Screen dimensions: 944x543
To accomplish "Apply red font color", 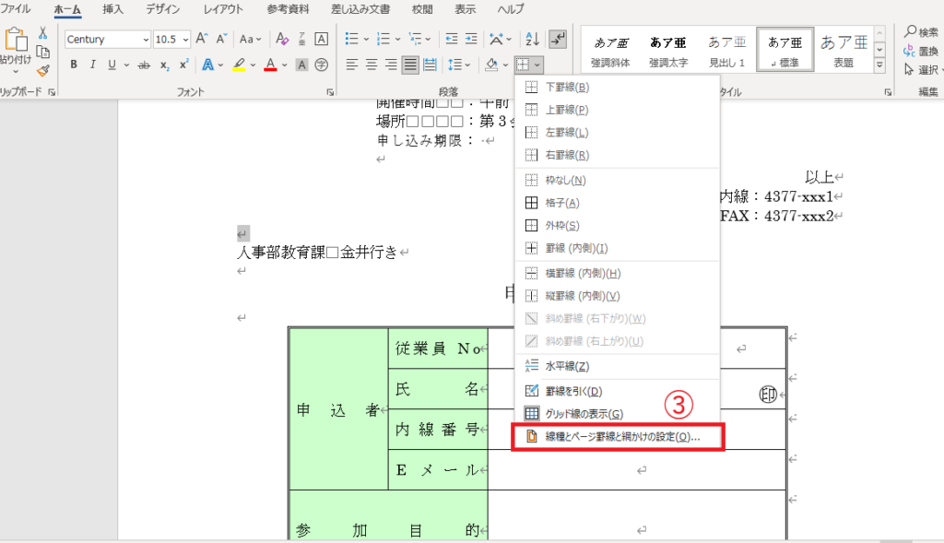I will coord(271,65).
